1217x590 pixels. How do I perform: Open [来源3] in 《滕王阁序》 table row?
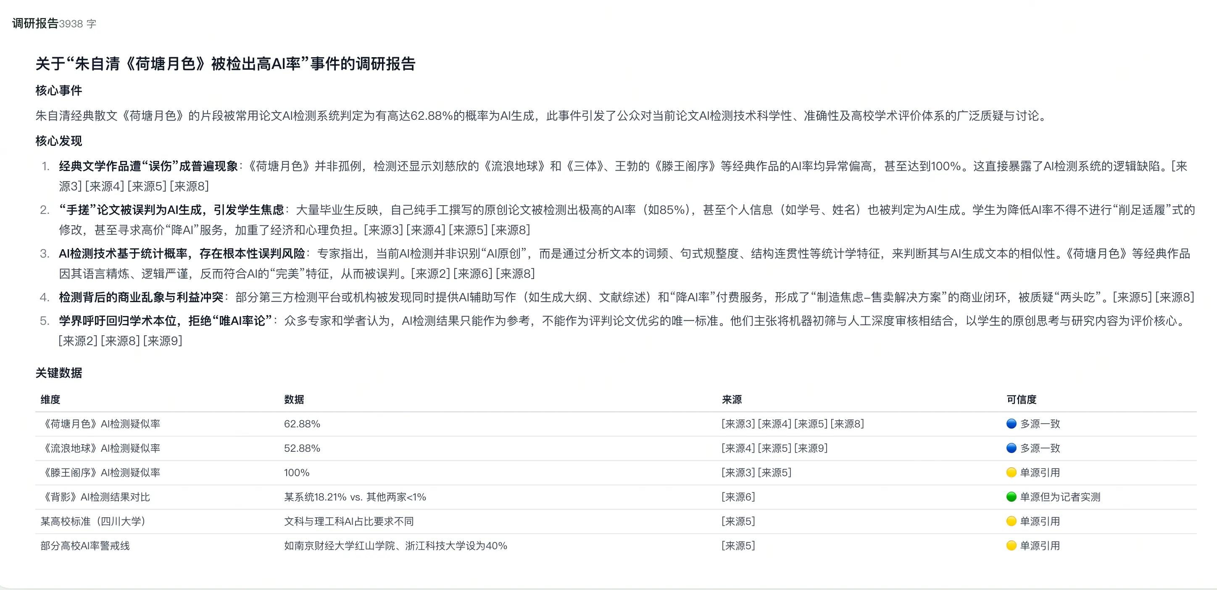pyautogui.click(x=738, y=472)
